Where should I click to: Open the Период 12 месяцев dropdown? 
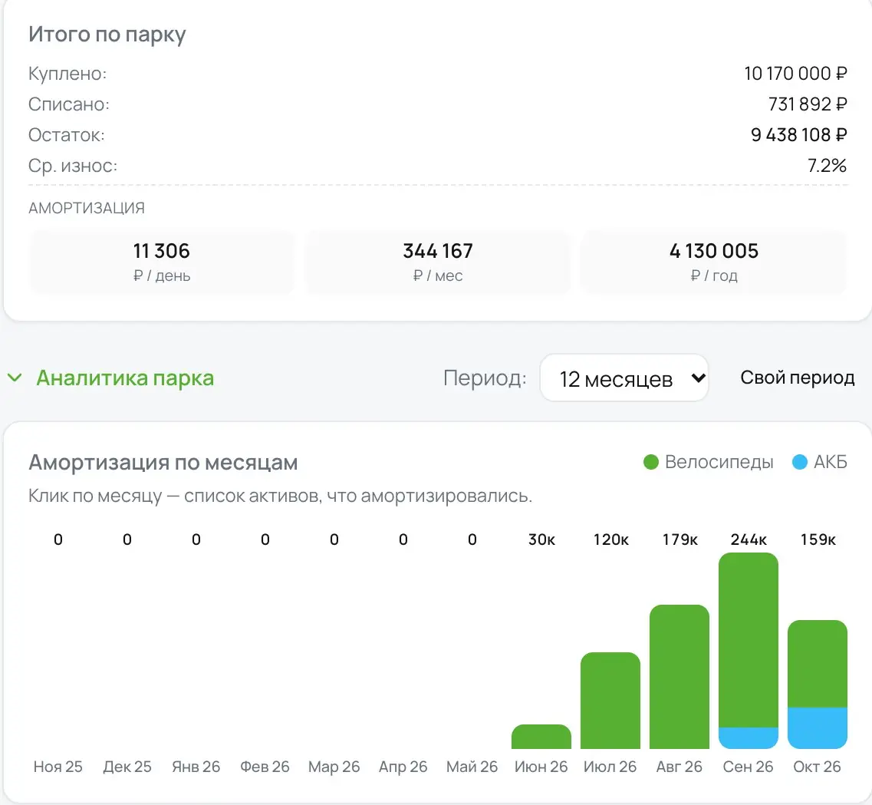(x=624, y=378)
